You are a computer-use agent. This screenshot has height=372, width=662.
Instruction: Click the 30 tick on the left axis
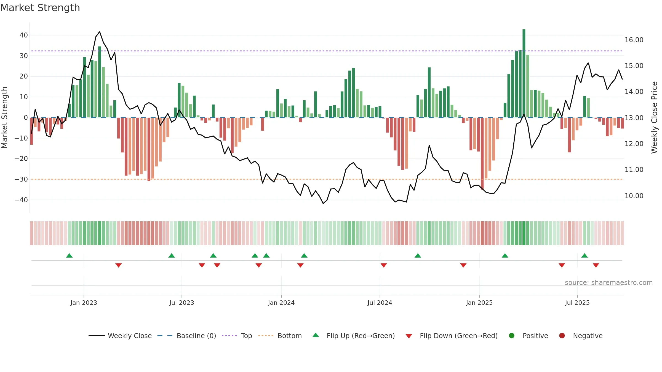pos(24,56)
